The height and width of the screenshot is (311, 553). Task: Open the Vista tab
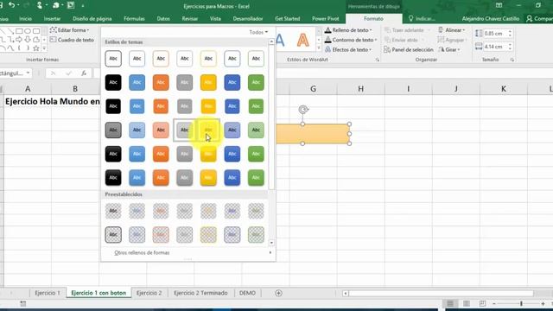pyautogui.click(x=215, y=19)
